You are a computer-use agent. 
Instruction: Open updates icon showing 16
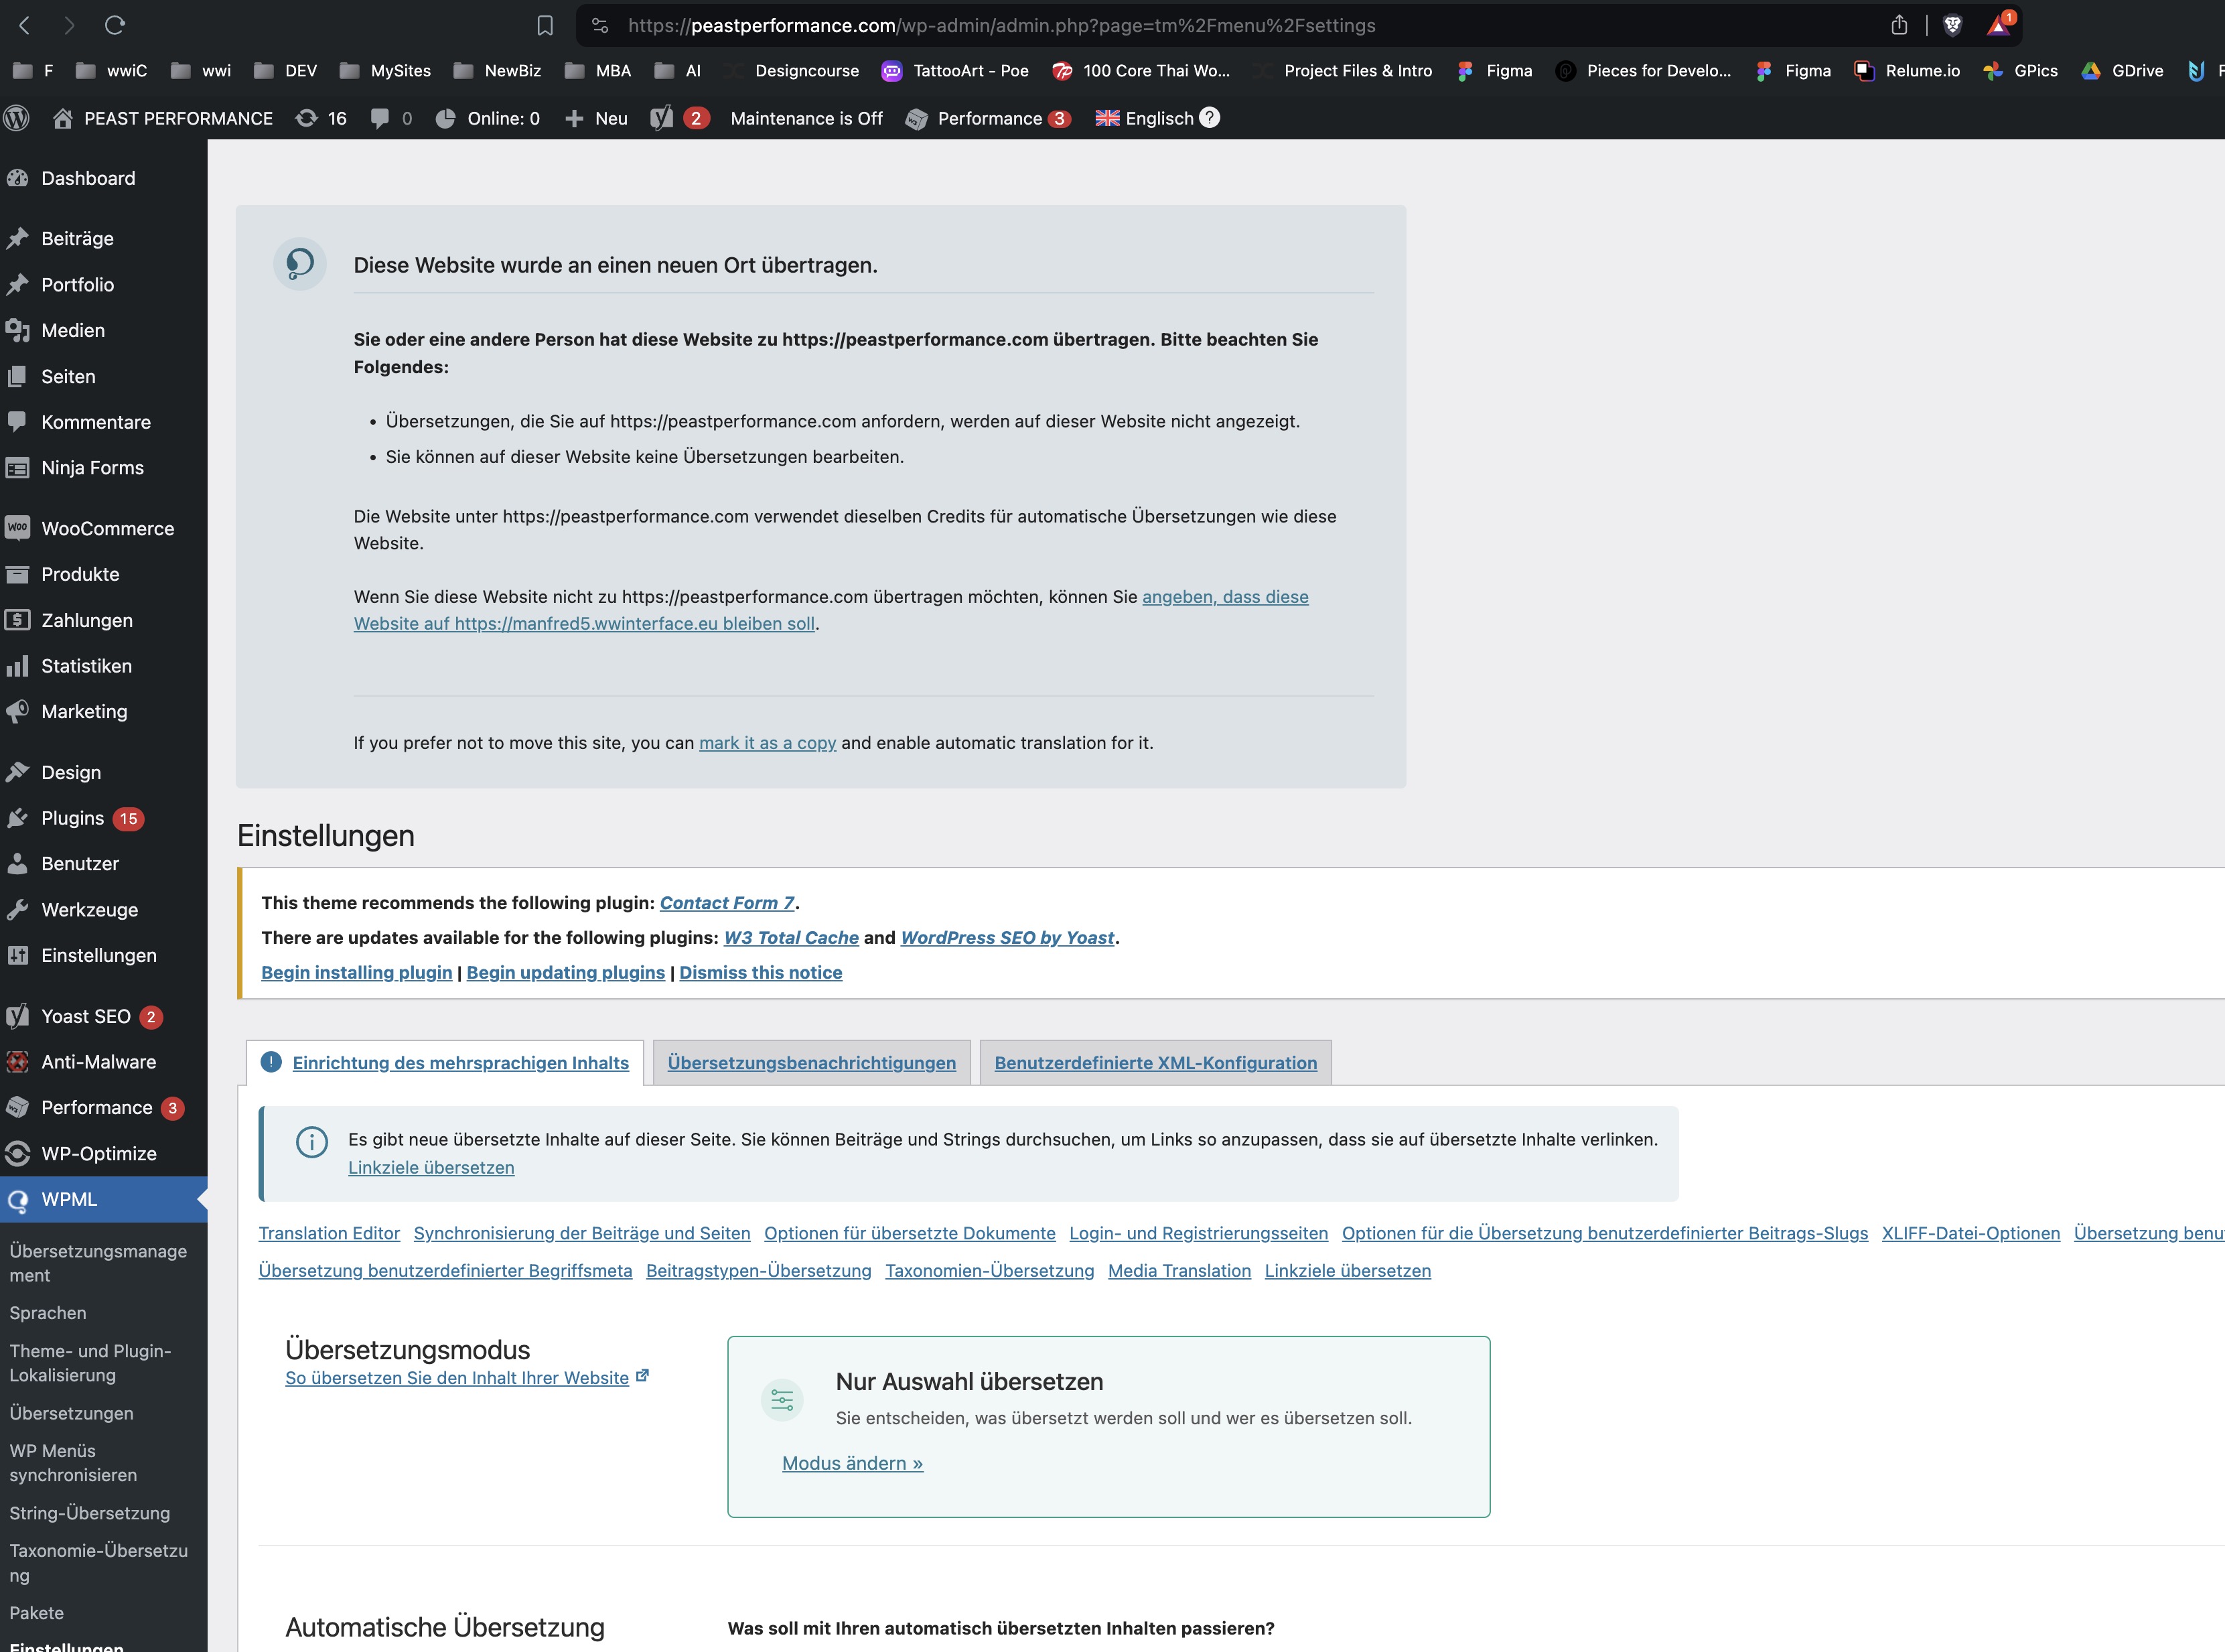point(321,118)
